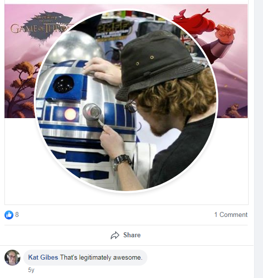
Task: Click the wristwatch in profile photo
Action: point(122,161)
